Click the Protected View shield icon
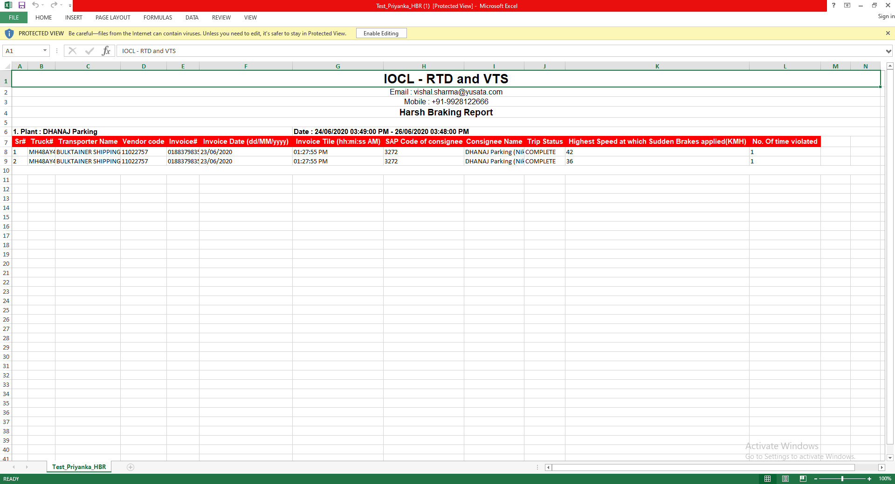 (x=9, y=34)
